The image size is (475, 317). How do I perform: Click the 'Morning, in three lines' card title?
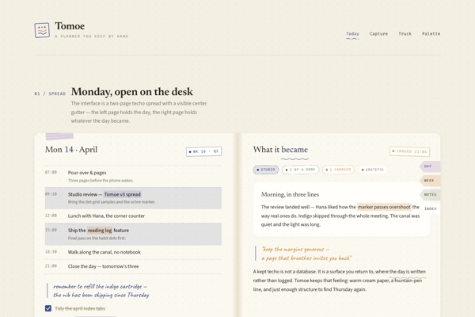tap(290, 194)
